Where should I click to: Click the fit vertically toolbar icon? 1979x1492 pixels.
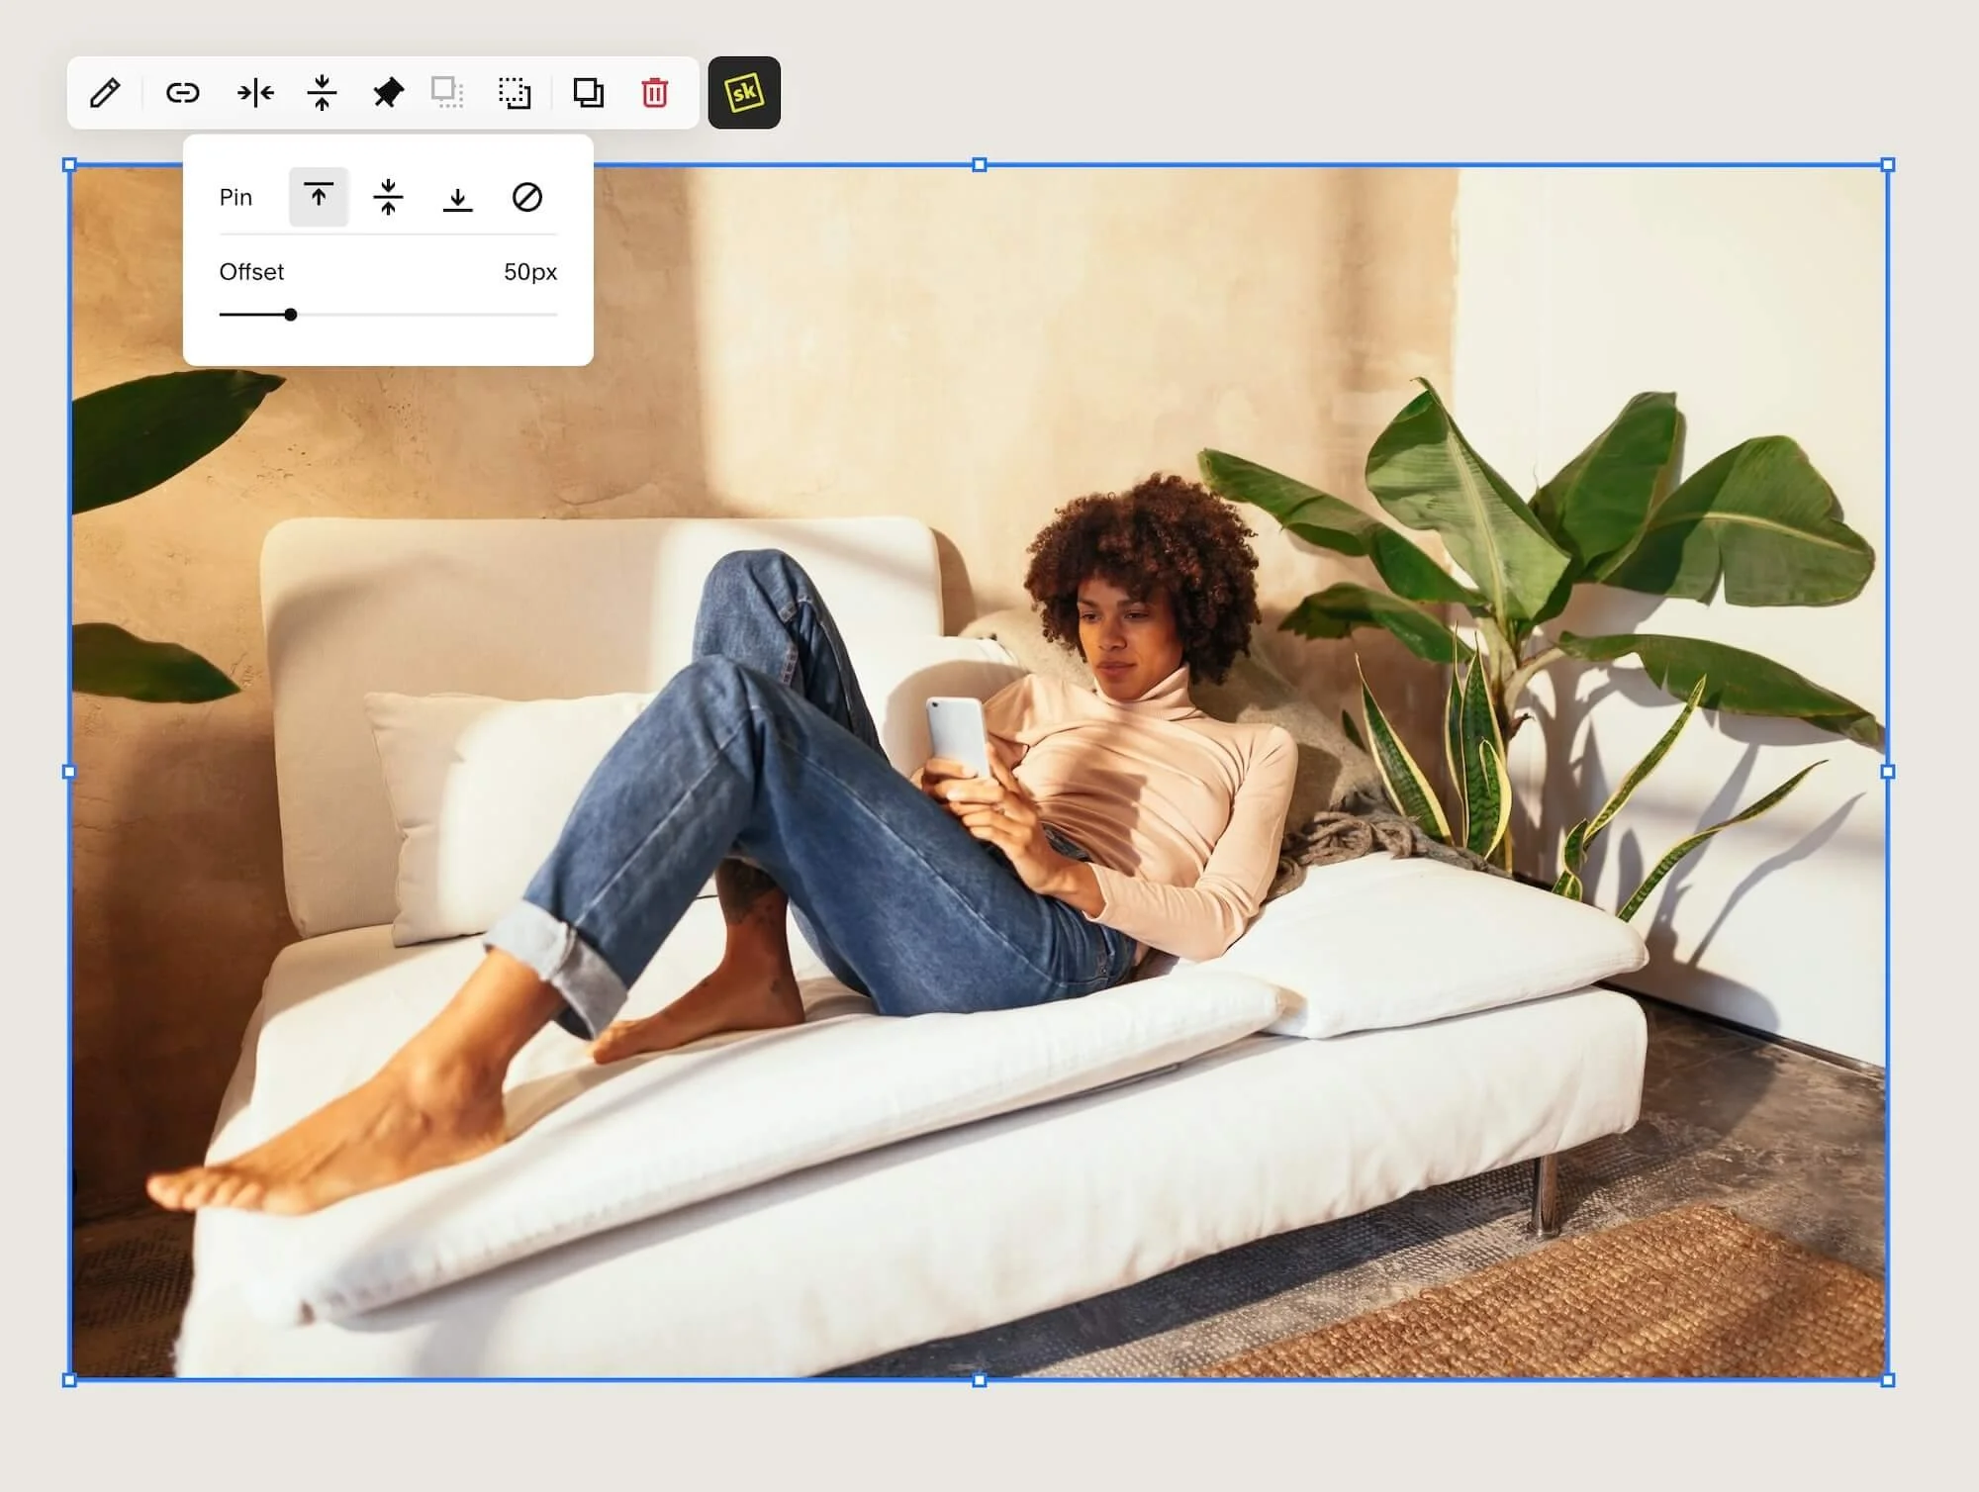point(322,93)
